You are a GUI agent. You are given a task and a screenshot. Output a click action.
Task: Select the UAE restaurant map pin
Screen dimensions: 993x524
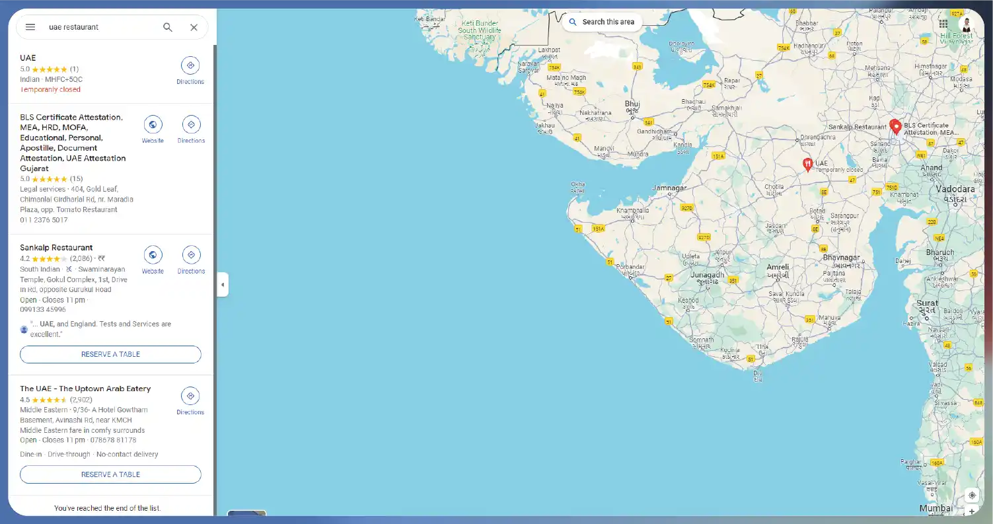807,165
